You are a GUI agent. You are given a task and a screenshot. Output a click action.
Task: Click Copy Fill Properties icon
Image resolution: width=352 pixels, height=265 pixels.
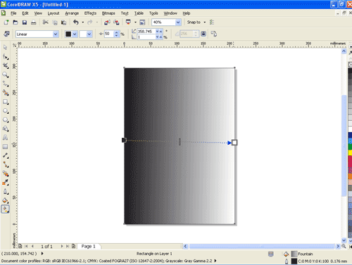pos(214,34)
